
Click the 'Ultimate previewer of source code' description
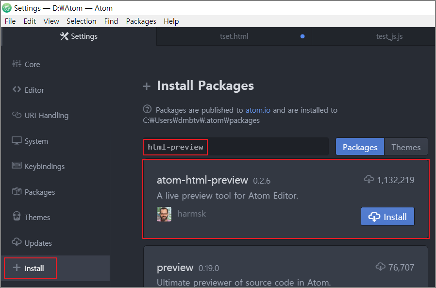(244, 283)
